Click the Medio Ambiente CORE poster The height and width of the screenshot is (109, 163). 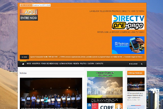point(105,89)
